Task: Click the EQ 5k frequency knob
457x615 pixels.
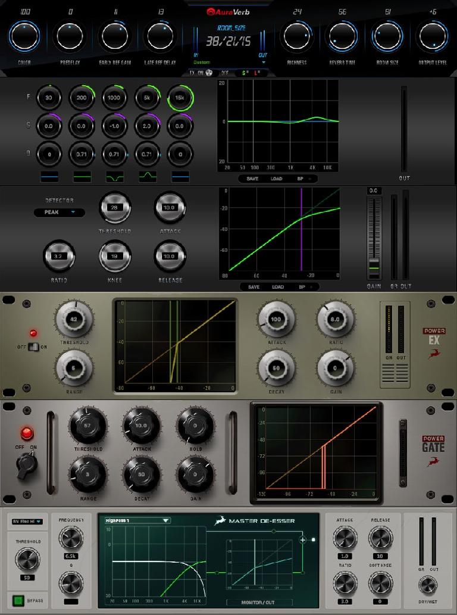Action: click(147, 98)
